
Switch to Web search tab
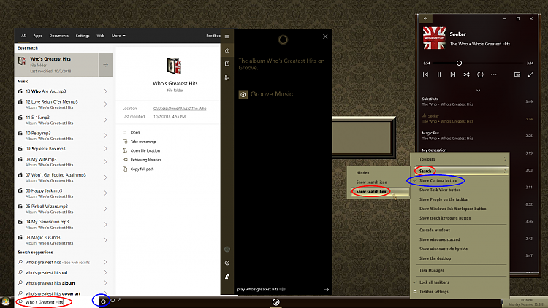click(x=101, y=36)
